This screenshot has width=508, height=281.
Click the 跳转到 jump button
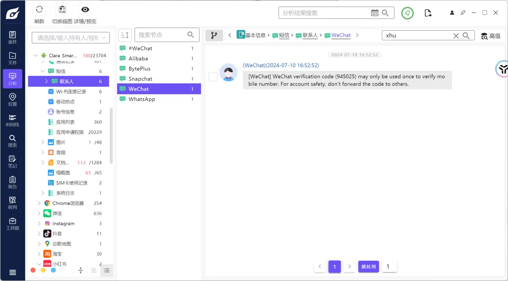368,267
